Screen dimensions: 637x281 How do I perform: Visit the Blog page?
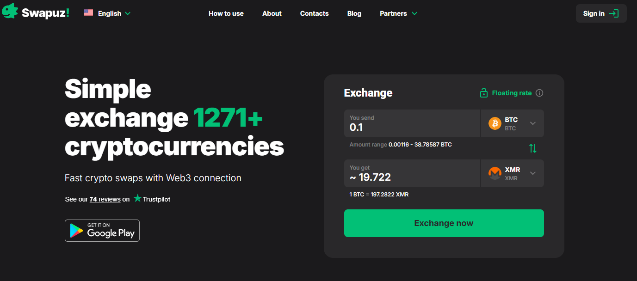pos(354,13)
